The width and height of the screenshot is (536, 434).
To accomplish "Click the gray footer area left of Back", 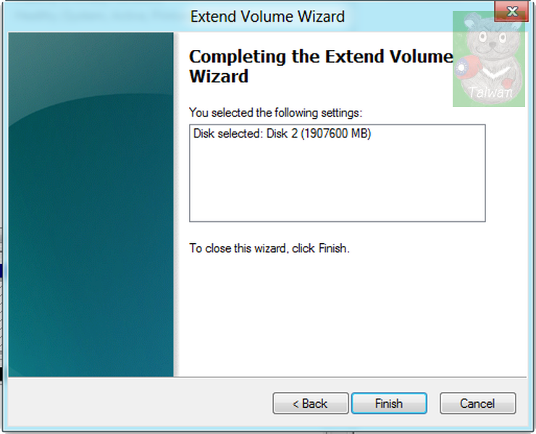I will point(140,403).
